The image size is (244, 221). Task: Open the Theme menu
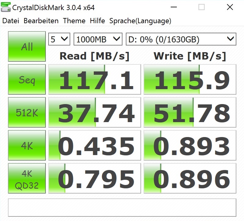point(74,21)
